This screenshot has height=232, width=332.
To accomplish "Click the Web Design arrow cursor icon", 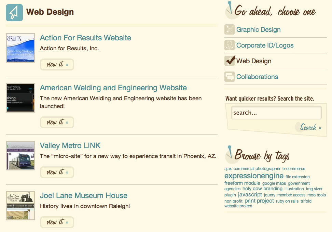I will [14, 13].
